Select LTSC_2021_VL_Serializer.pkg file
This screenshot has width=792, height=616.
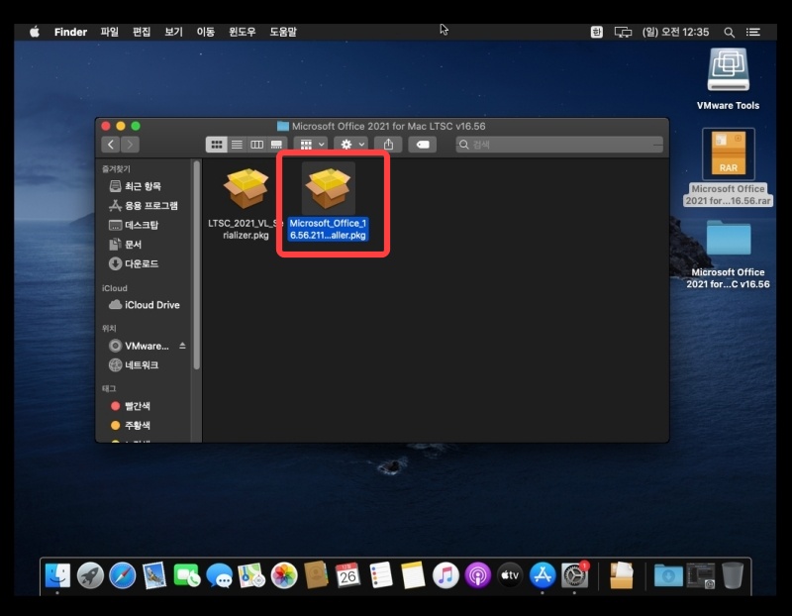coord(246,204)
